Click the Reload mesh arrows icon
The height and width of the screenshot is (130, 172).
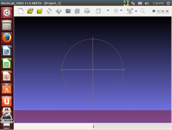[49, 11]
